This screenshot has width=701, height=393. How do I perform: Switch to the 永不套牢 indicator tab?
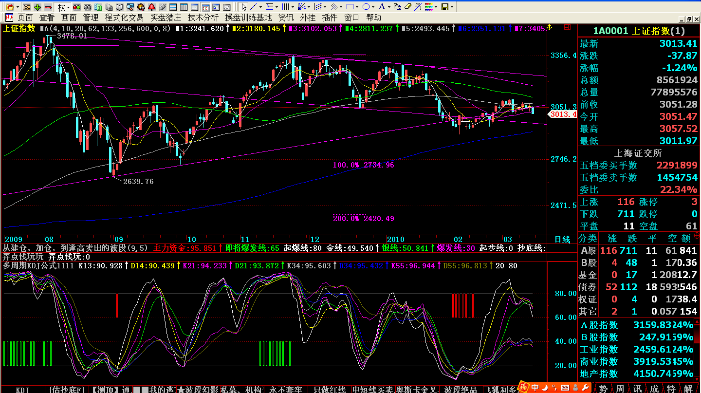coord(286,390)
